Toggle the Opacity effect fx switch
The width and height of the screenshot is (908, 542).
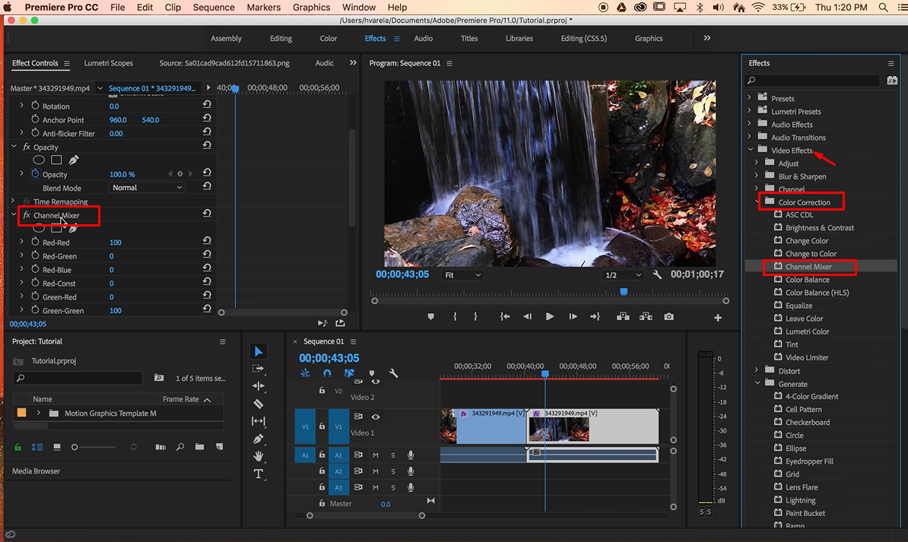[x=27, y=147]
